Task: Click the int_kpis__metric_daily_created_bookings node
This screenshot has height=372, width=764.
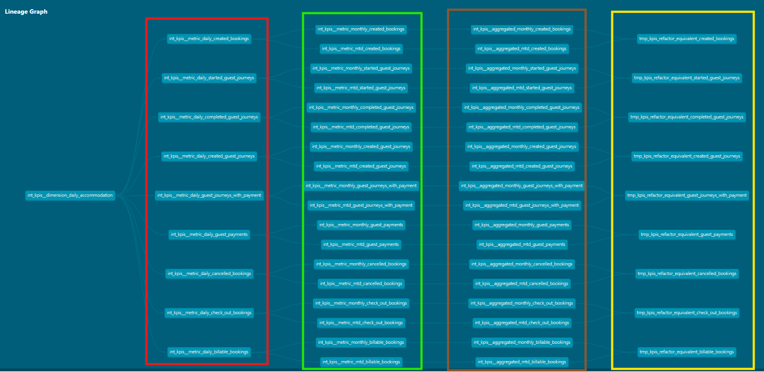Action: coord(209,39)
